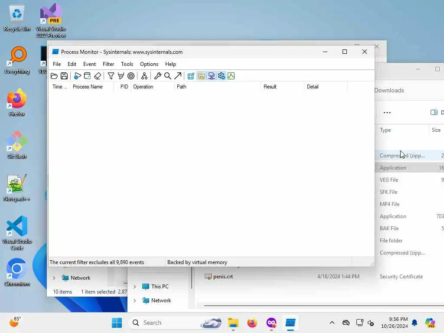Select the BAK File row in Downloads
444x333 pixels.
pos(410,229)
